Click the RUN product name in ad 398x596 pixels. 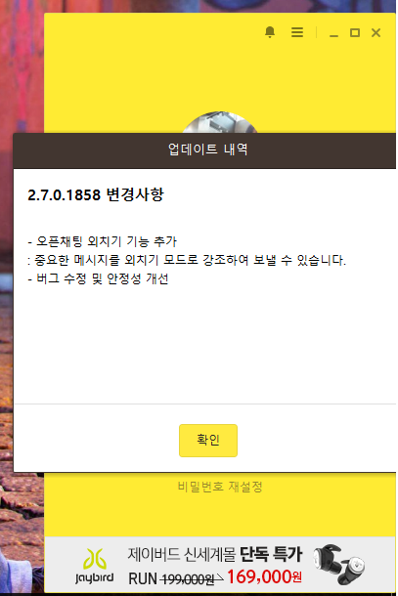pyautogui.click(x=143, y=578)
